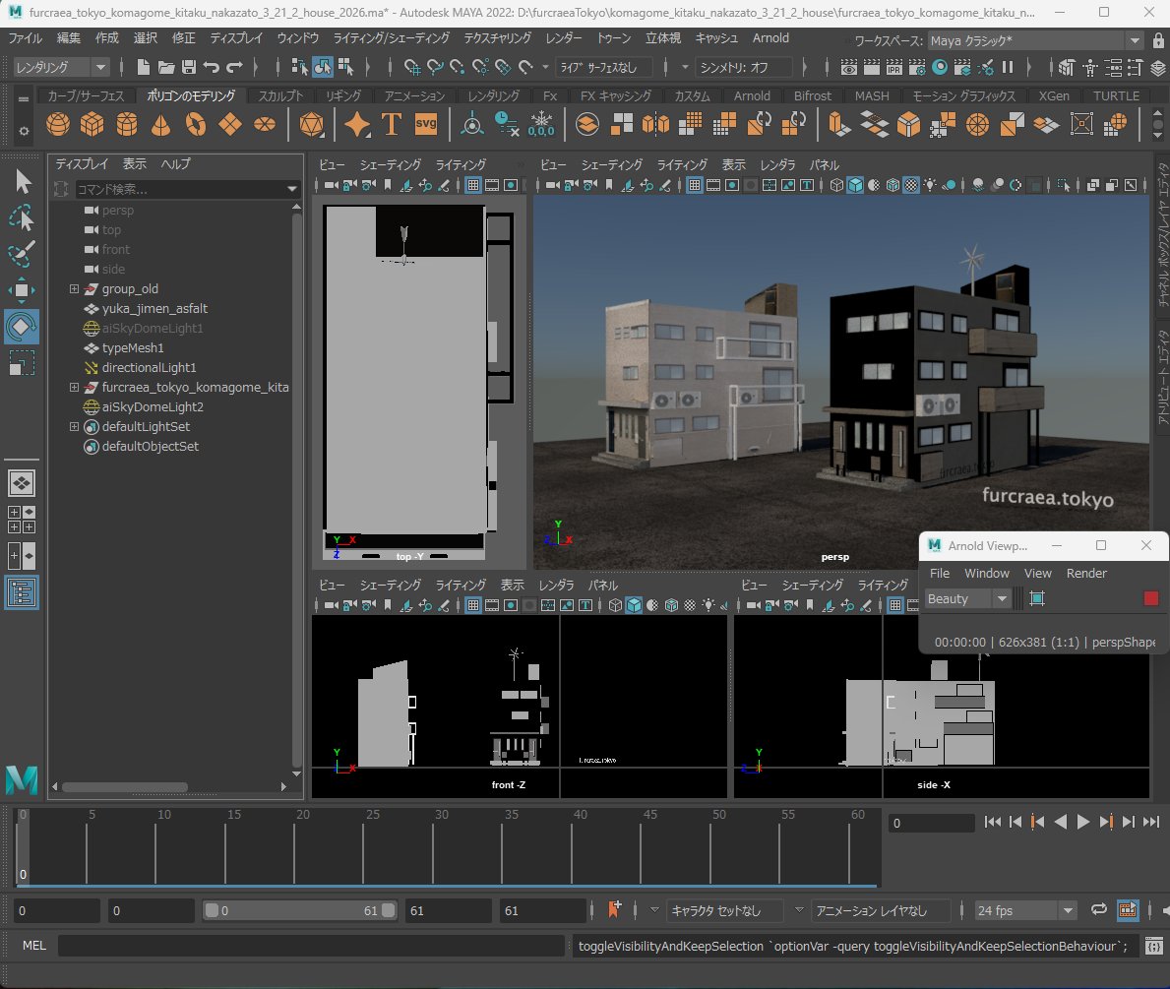Open the Arnold menu in menu bar
The height and width of the screenshot is (989, 1170).
pos(770,37)
